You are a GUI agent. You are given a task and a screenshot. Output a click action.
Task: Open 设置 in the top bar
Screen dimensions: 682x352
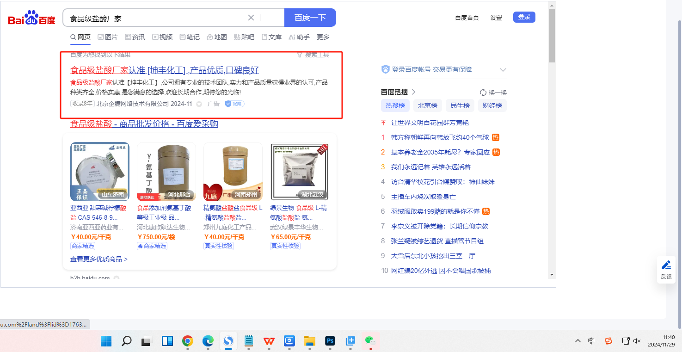click(496, 18)
